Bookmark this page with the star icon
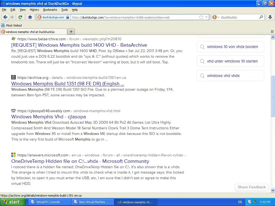This screenshot has height=206, width=275. point(201,17)
